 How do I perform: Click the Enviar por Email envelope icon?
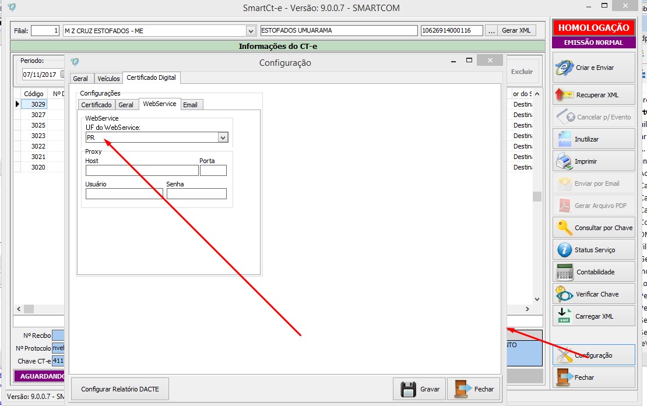(x=564, y=183)
